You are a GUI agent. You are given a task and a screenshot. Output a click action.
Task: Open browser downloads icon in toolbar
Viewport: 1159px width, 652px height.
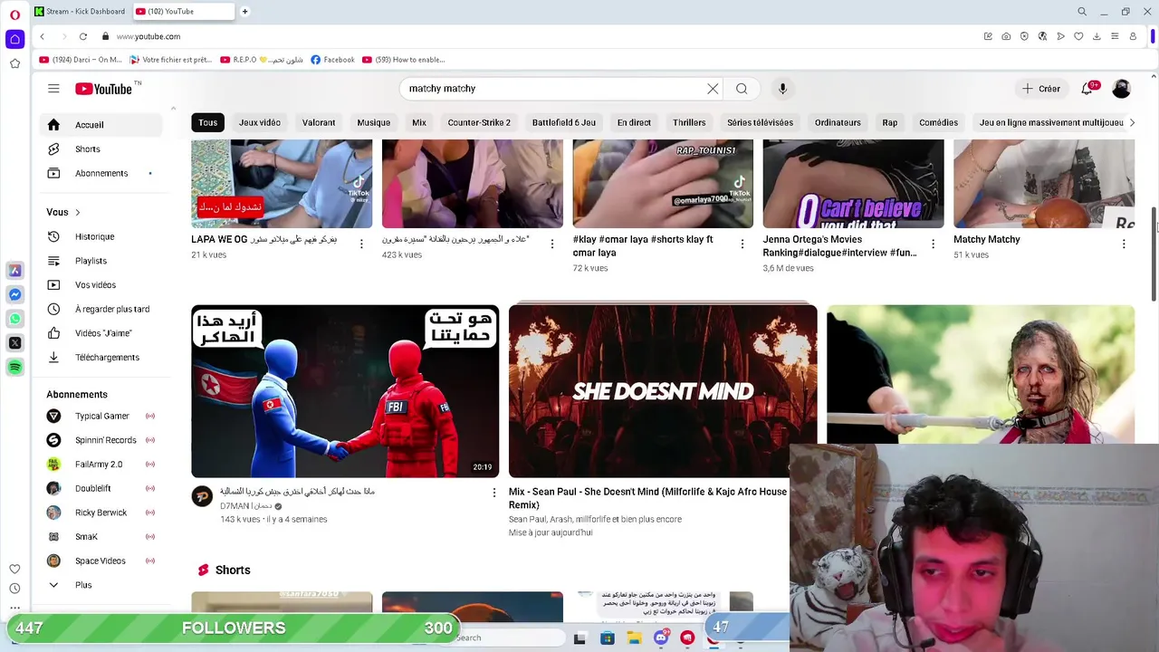pos(1097,36)
